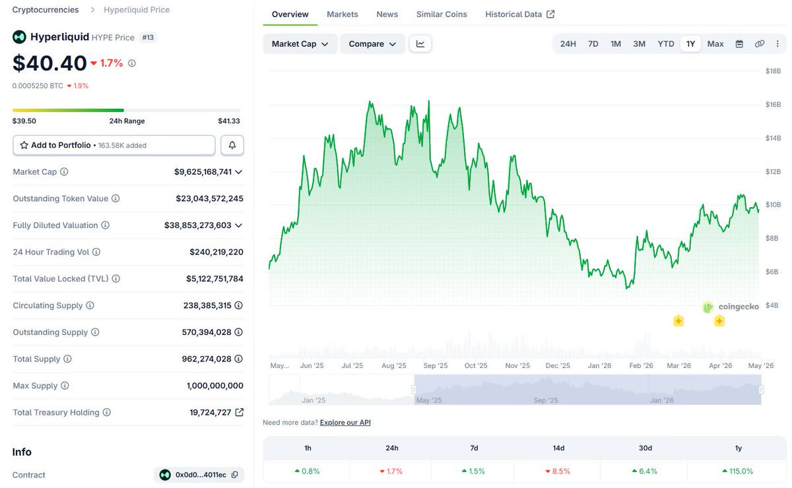Click info icon after 570,394,028 outstanding value
Screen dimensions: 792x488
[239, 332]
